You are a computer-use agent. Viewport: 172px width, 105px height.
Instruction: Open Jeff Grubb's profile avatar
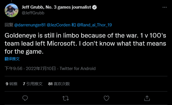coord(12,10)
